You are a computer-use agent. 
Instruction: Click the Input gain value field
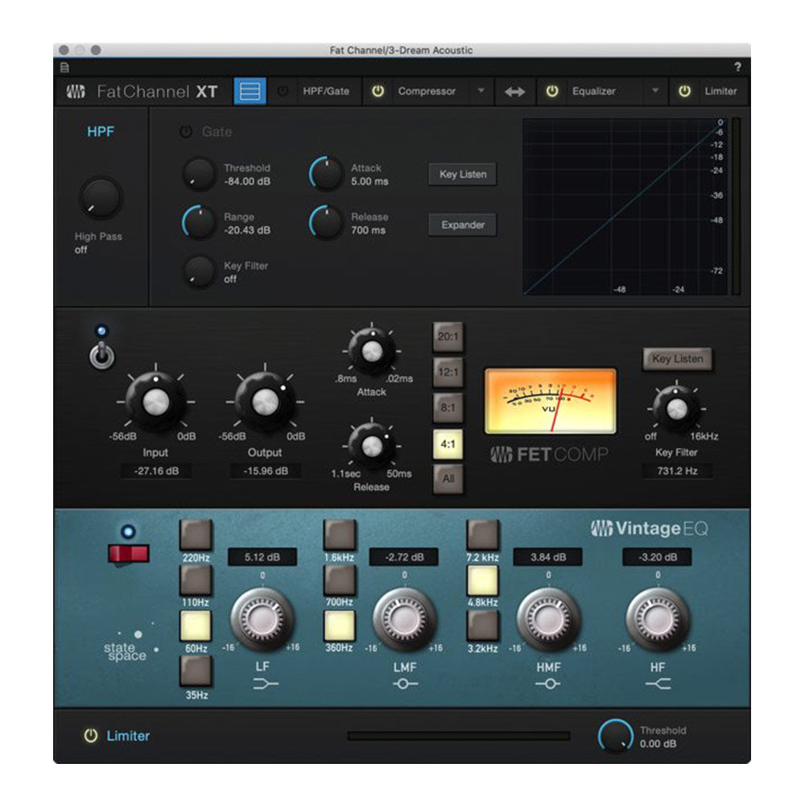click(x=156, y=471)
